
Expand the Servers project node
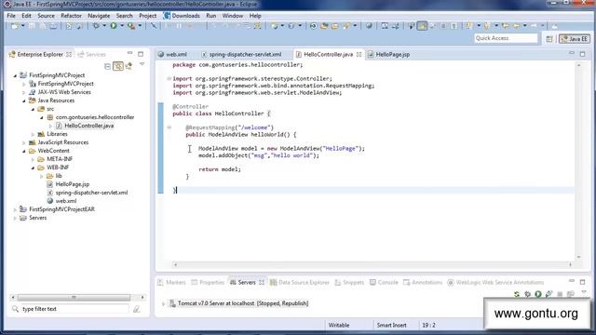[15, 218]
